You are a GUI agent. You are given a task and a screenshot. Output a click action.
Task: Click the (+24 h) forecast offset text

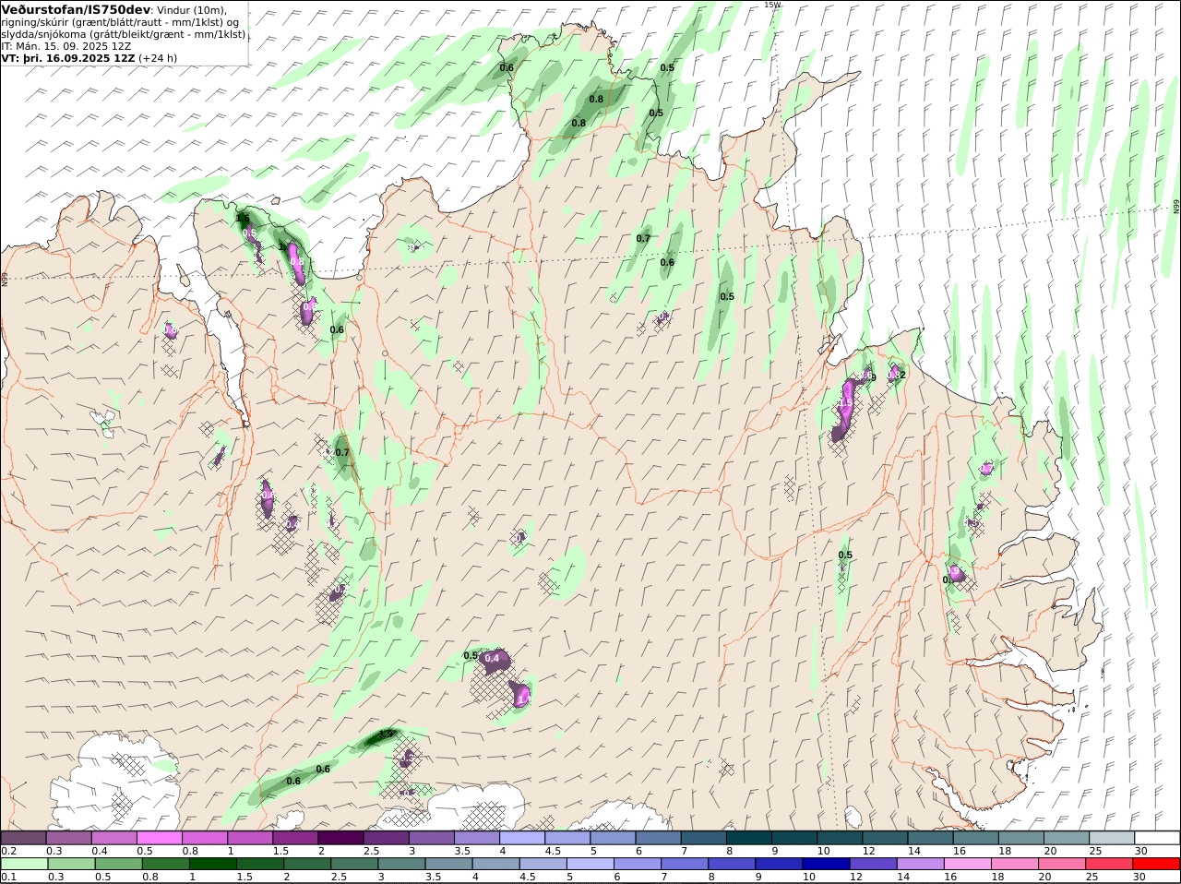click(158, 58)
